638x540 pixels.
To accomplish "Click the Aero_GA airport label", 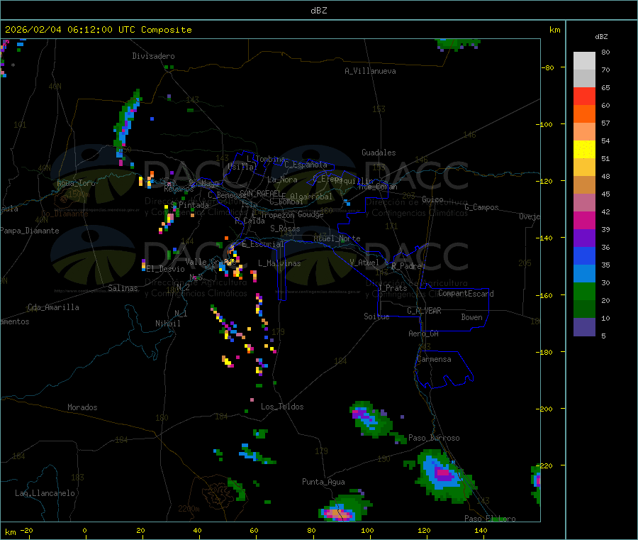I will pos(424,334).
